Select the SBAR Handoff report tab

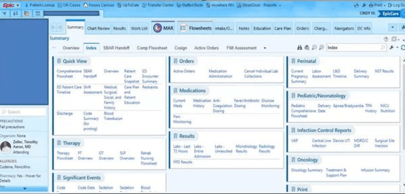[116, 48]
